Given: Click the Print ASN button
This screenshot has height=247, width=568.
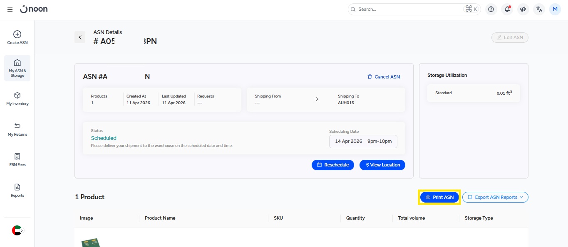Looking at the screenshot, I should pyautogui.click(x=439, y=197).
